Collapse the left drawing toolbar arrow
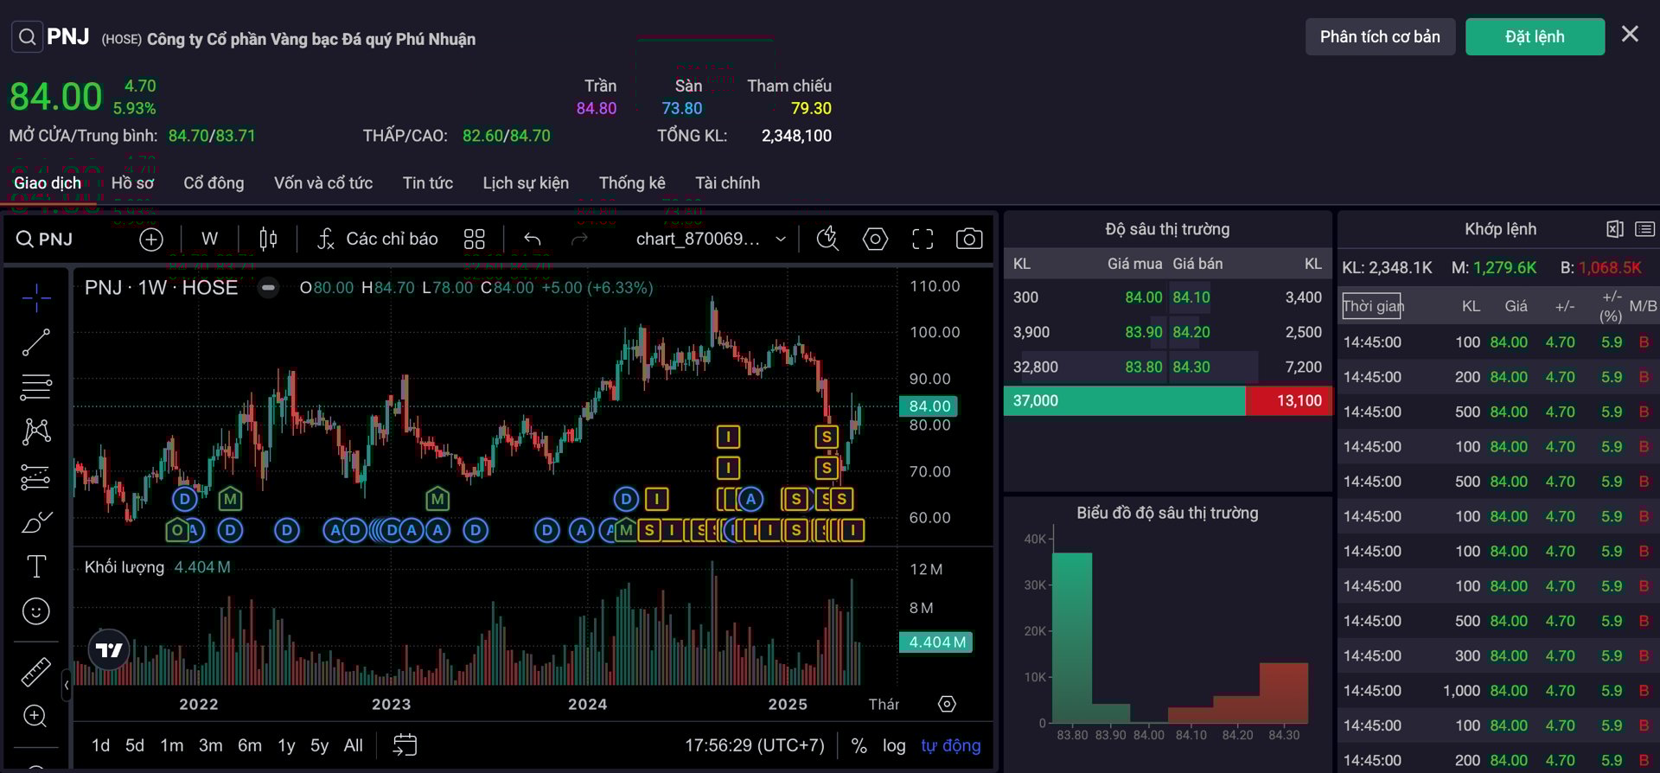This screenshot has width=1660, height=773. coord(67,686)
